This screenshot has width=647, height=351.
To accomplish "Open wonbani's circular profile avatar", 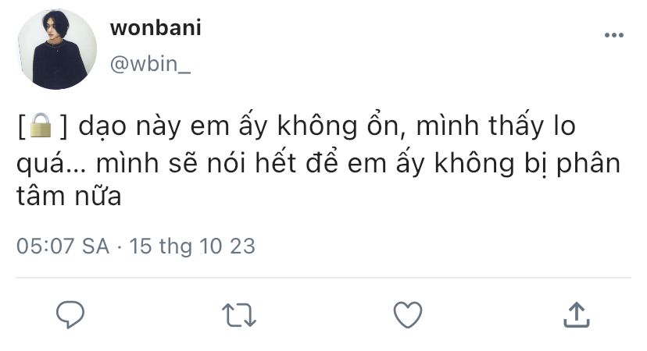I will coord(57,49).
